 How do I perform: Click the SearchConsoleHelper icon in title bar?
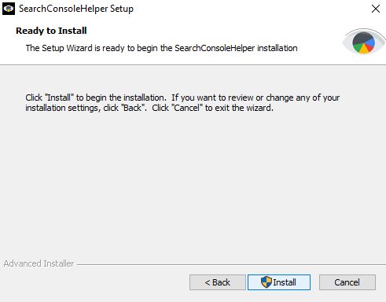[9, 9]
